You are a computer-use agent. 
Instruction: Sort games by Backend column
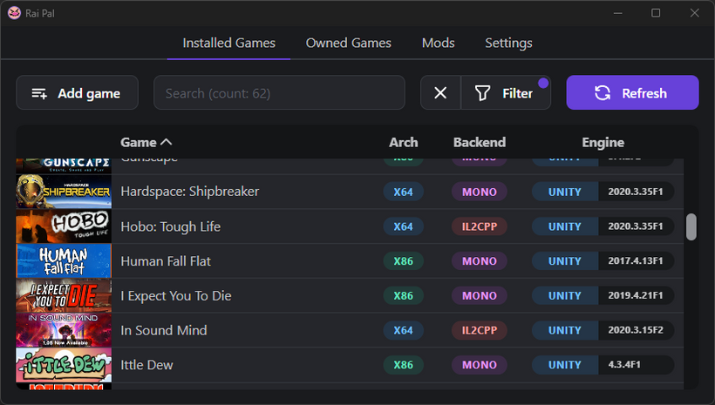coord(479,142)
